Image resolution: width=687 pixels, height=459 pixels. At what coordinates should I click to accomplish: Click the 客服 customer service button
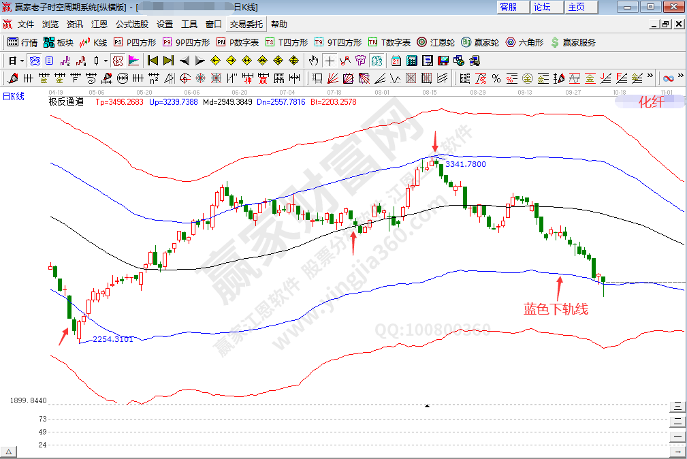click(508, 7)
